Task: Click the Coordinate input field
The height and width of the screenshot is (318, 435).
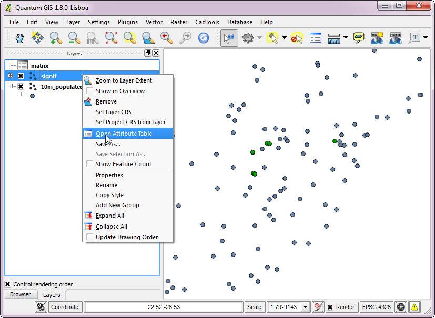Action: (x=164, y=307)
